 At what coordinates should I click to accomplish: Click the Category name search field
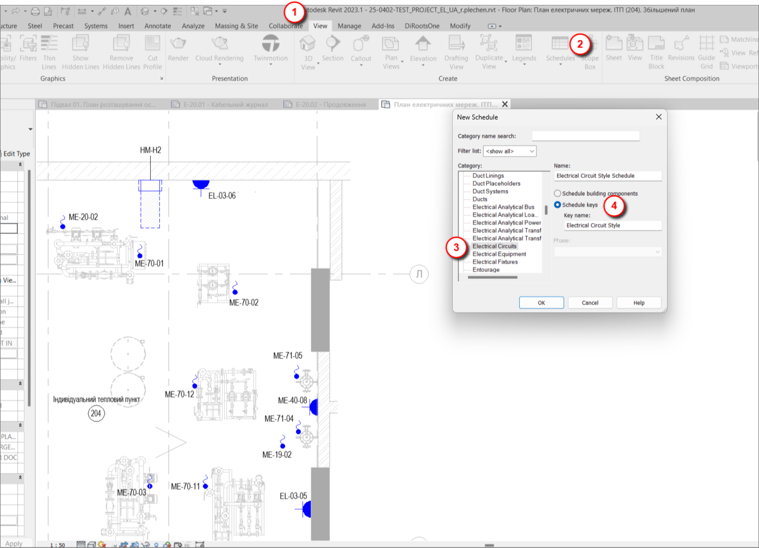click(x=585, y=136)
